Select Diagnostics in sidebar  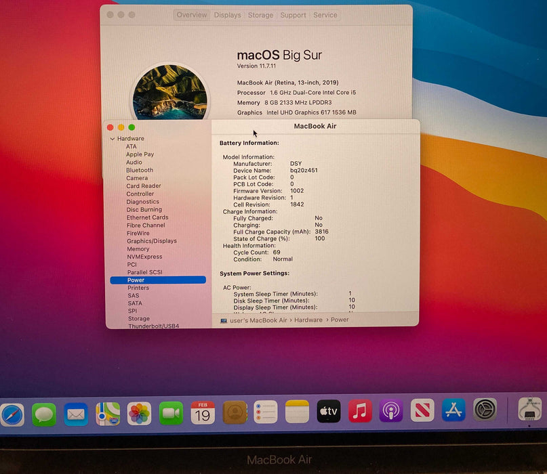pos(142,202)
